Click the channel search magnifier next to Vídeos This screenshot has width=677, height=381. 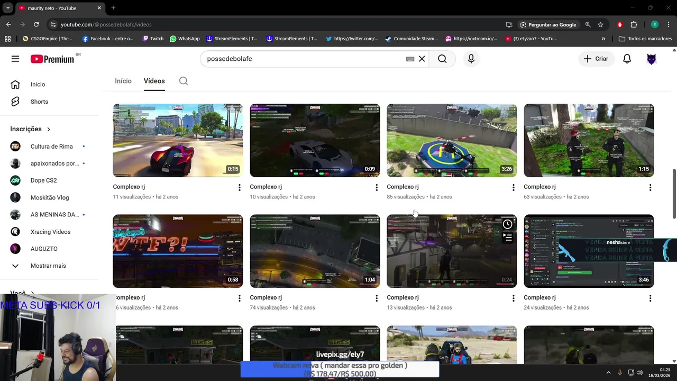click(x=184, y=81)
